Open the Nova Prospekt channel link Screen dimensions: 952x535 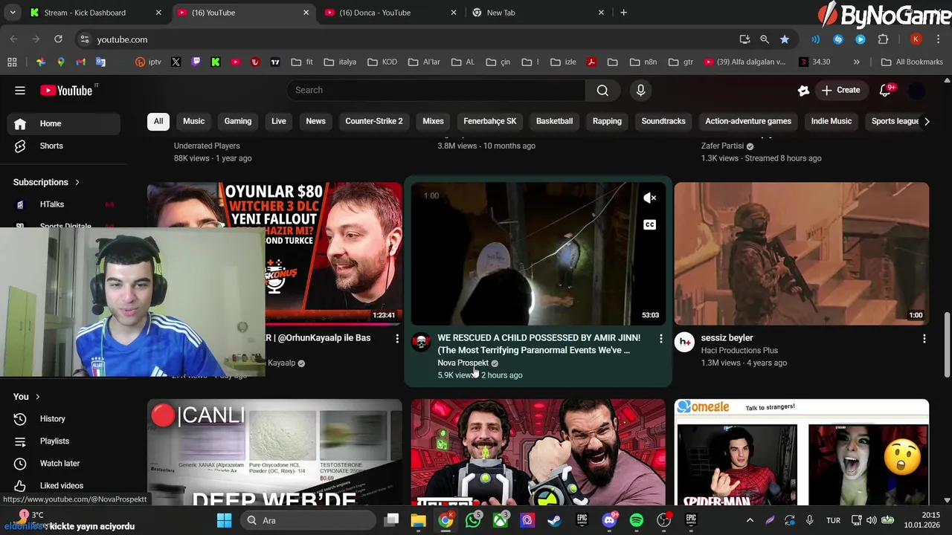click(463, 363)
